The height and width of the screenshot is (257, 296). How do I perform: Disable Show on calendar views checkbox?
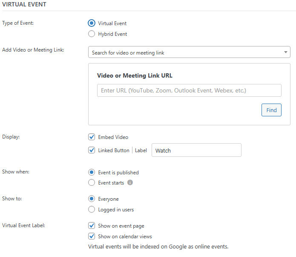click(x=91, y=236)
